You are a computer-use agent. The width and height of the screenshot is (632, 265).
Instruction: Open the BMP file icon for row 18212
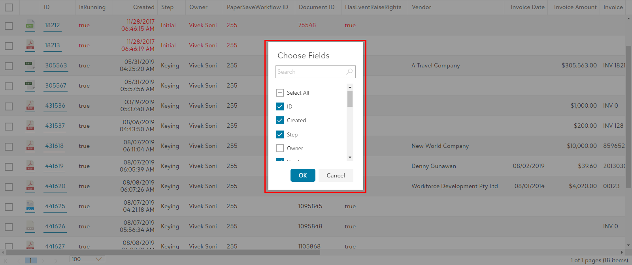point(30,25)
